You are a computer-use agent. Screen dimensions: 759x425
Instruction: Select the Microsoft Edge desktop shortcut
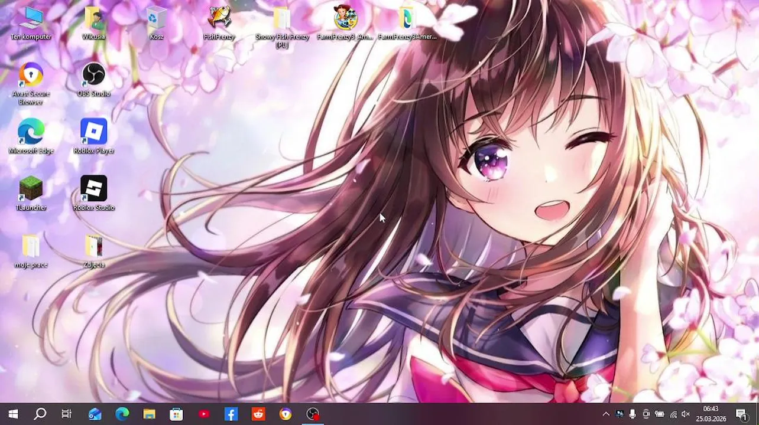pos(31,137)
